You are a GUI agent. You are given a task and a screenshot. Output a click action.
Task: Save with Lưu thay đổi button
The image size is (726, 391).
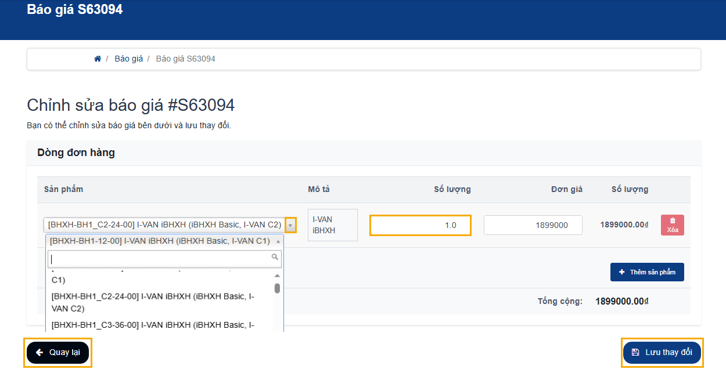click(662, 352)
